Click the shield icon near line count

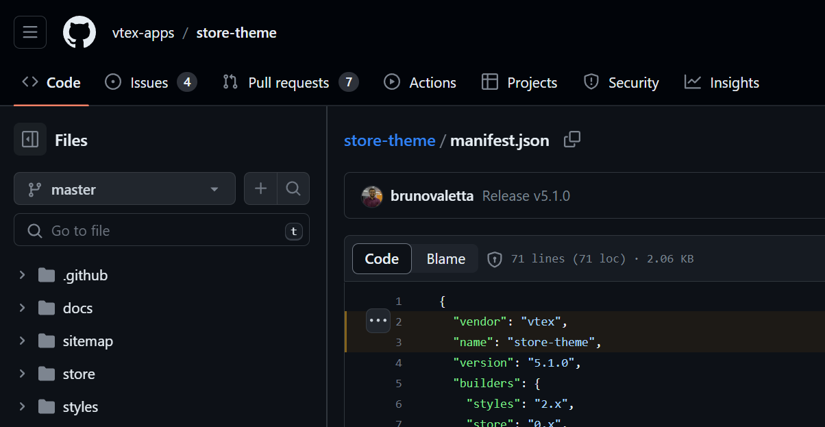[494, 259]
